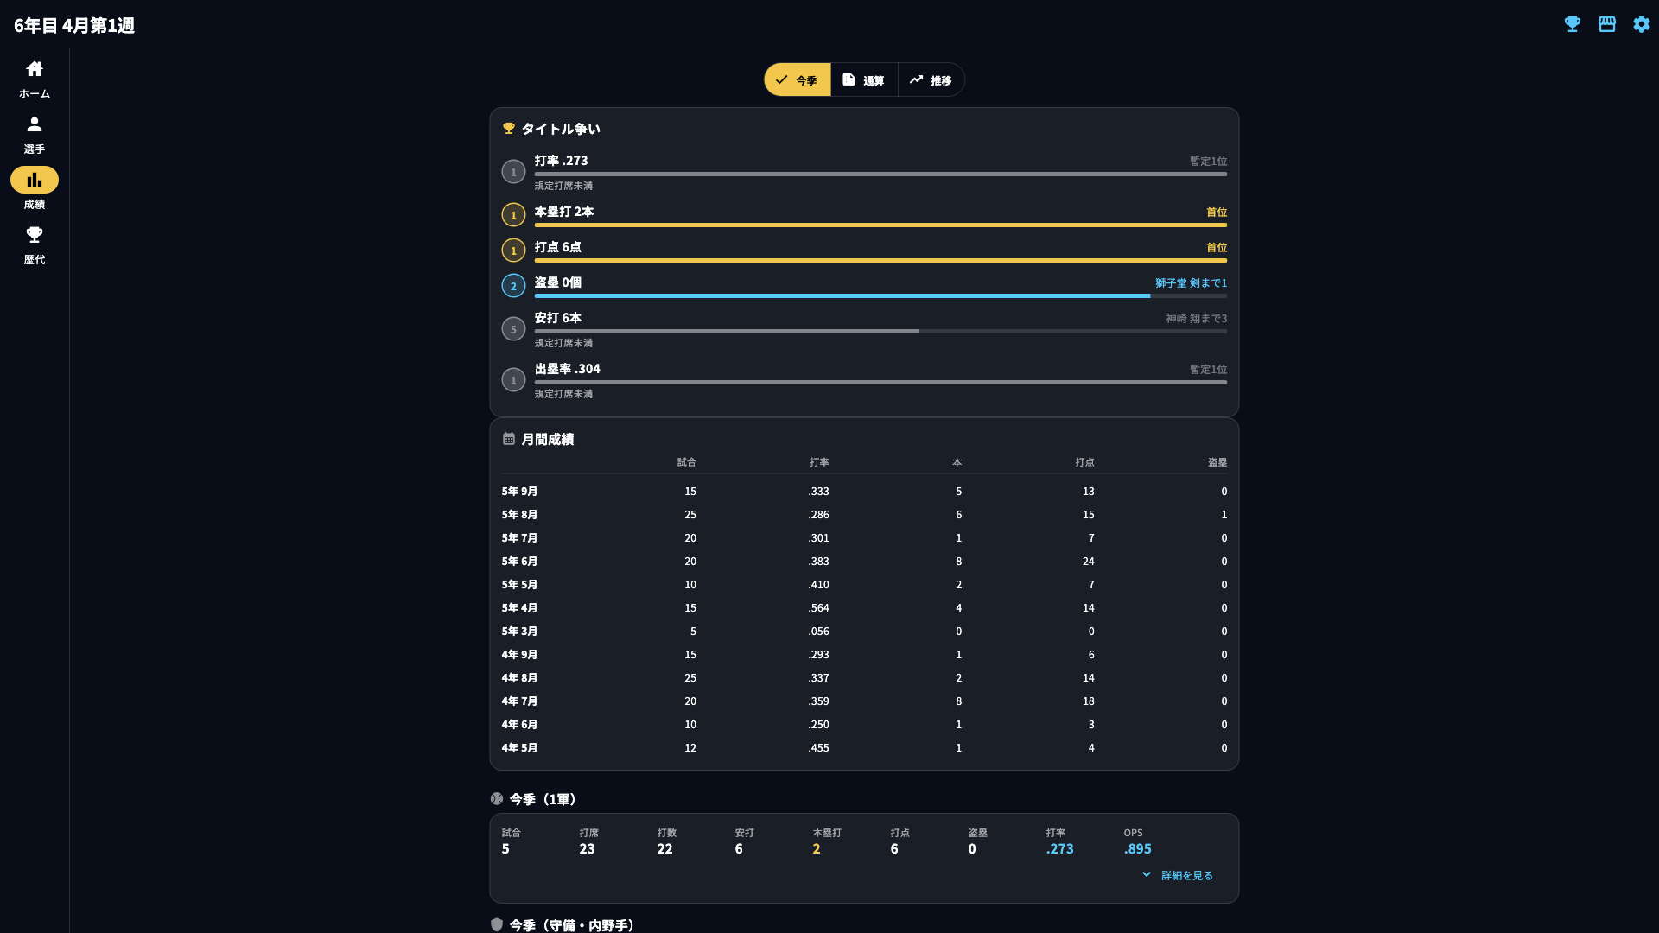Click the 試合 column header in 月間成績

click(x=686, y=463)
